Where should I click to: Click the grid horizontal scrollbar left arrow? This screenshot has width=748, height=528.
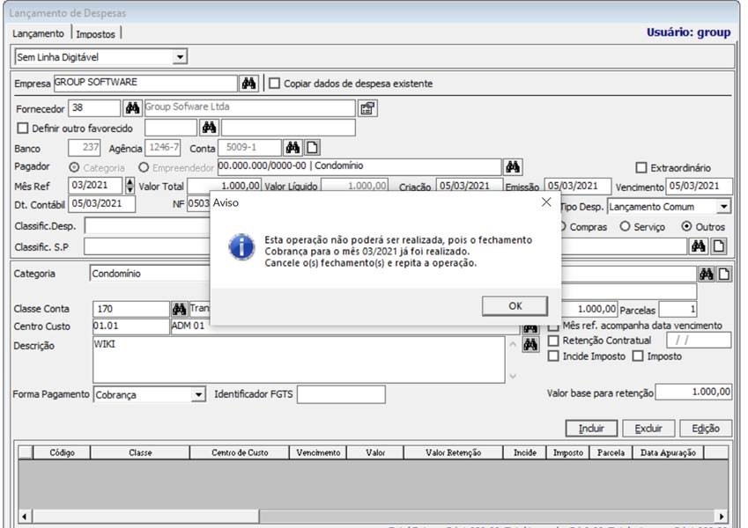pos(25,516)
